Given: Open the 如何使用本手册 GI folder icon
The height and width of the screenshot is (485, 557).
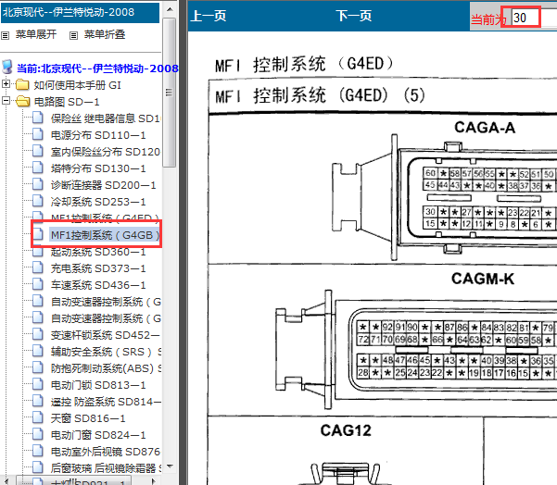Looking at the screenshot, I should tap(23, 85).
